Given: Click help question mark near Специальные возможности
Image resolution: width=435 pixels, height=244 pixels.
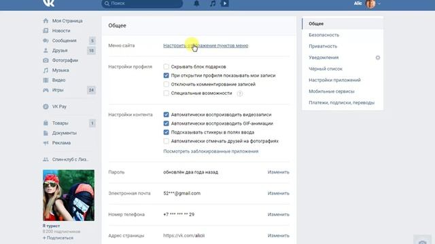Looking at the screenshot, I should pyautogui.click(x=240, y=94).
